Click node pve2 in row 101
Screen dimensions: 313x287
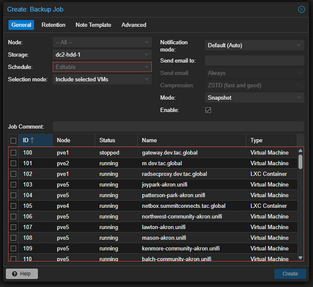63,163
